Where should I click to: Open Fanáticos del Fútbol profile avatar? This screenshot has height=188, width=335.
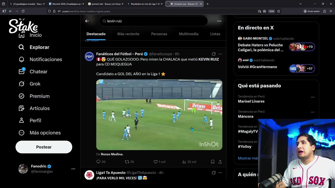tap(89, 56)
